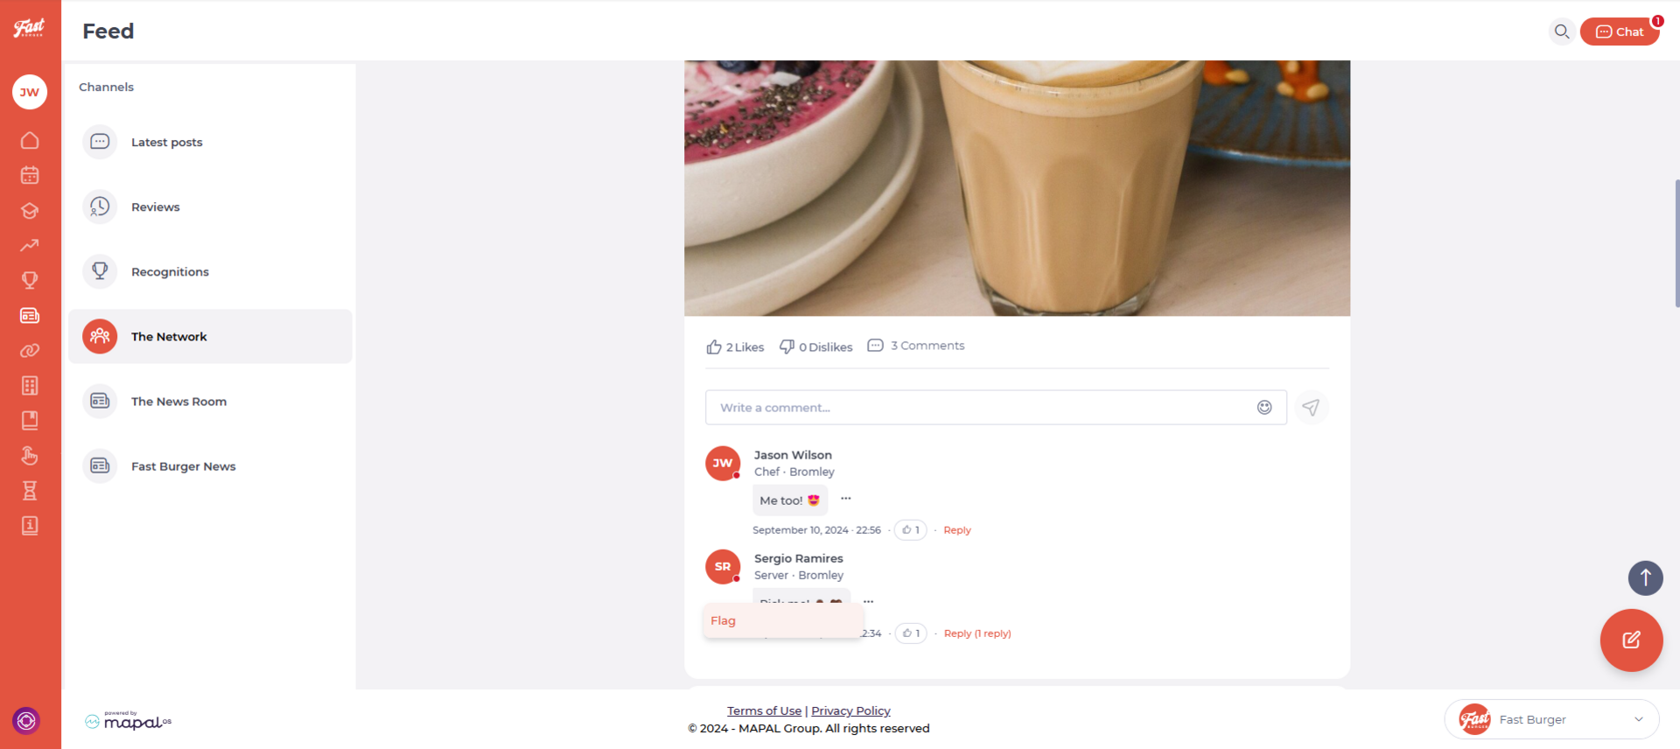Click the compose new post pencil button
Screen dimensions: 1680x749
pos(1631,640)
